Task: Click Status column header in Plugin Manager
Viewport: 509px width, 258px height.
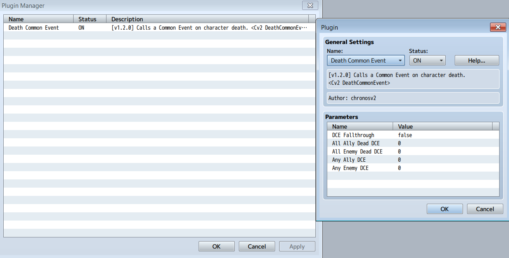Action: coord(90,19)
